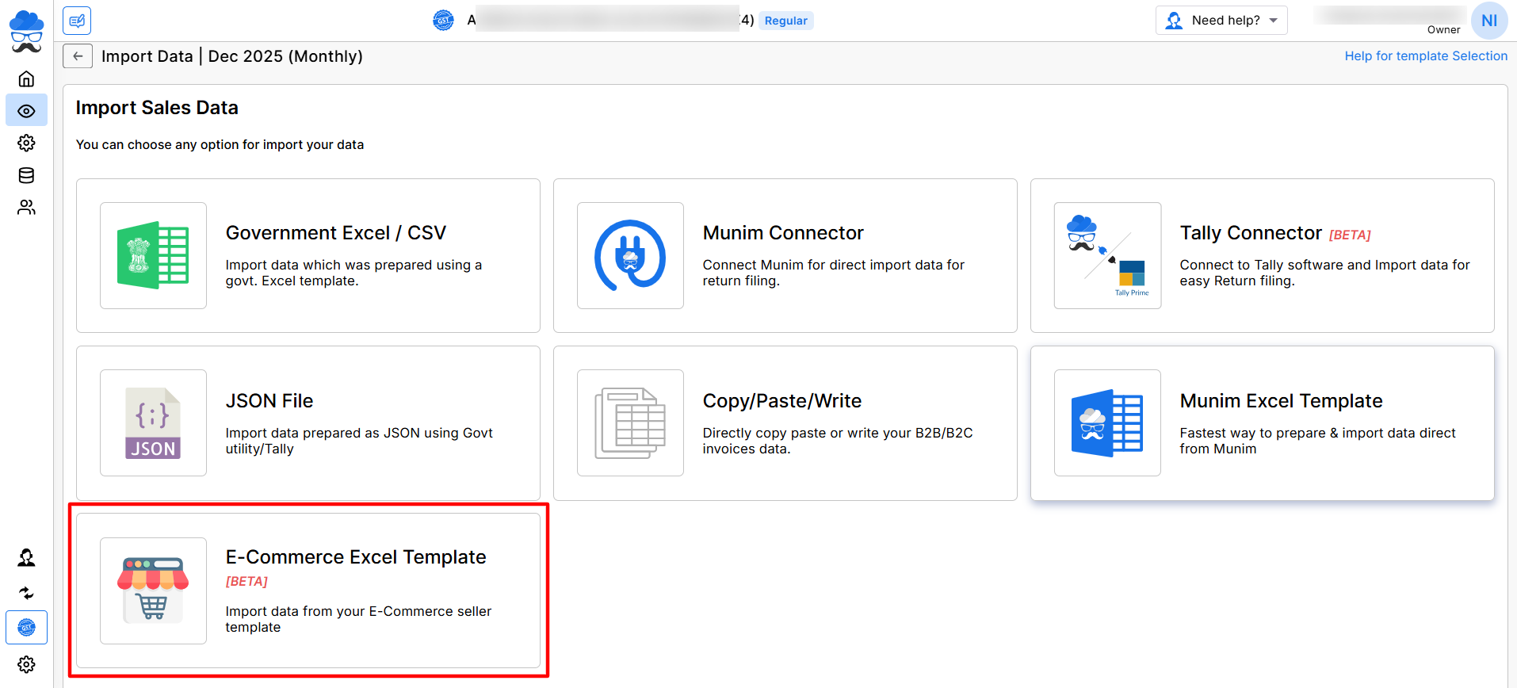Open bottom settings gear in sidebar
The width and height of the screenshot is (1517, 688).
click(26, 664)
